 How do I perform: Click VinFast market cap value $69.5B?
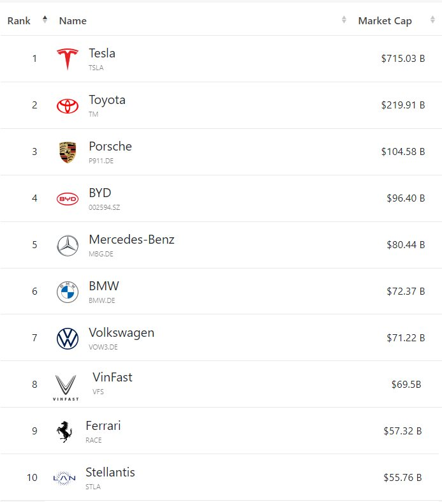click(x=406, y=384)
